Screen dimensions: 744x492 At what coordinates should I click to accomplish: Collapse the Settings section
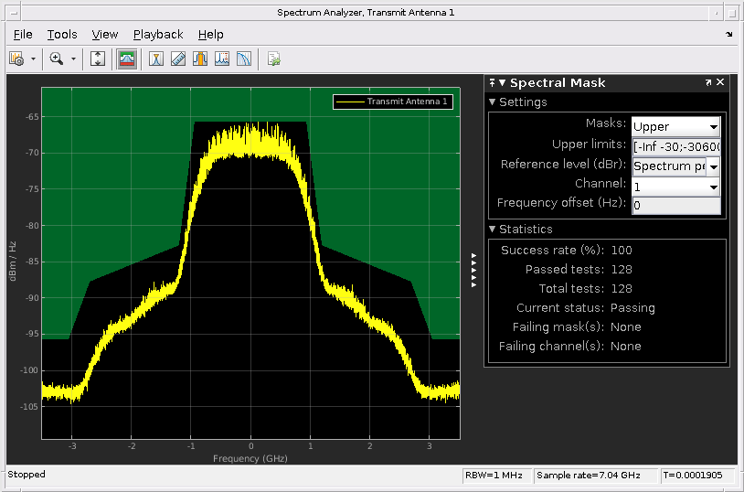click(493, 102)
